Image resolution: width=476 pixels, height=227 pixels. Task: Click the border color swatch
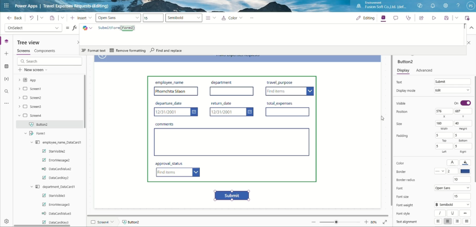(x=465, y=171)
